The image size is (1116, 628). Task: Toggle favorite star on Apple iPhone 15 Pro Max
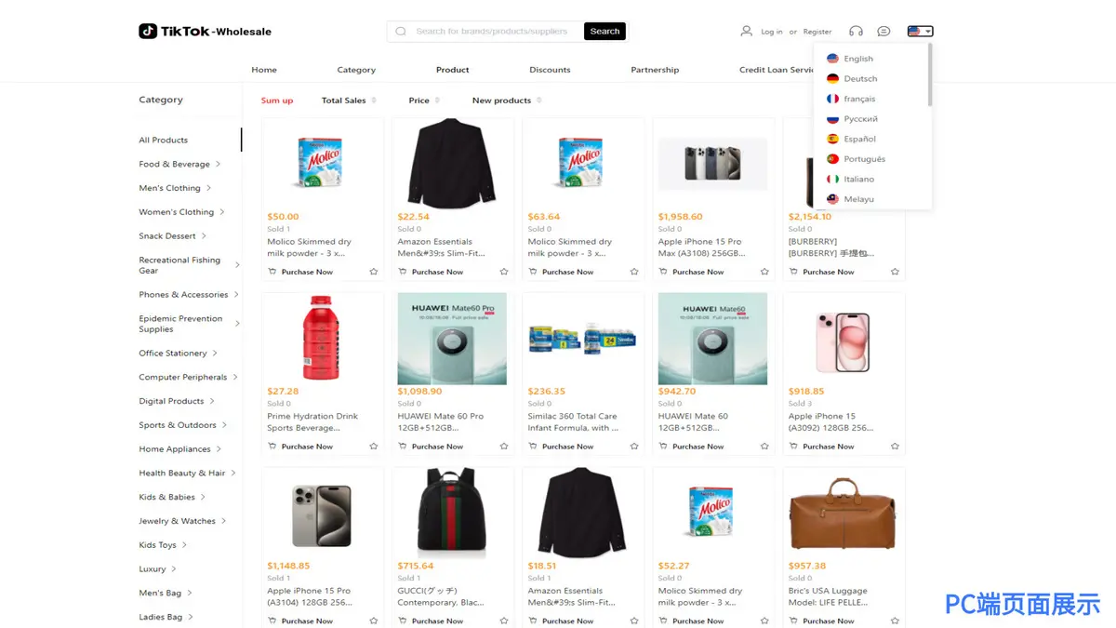click(x=764, y=272)
